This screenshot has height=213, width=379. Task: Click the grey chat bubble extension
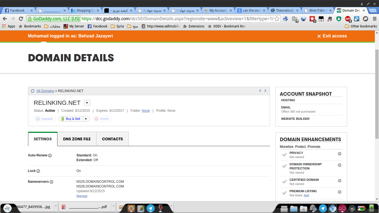[x=366, y=19]
